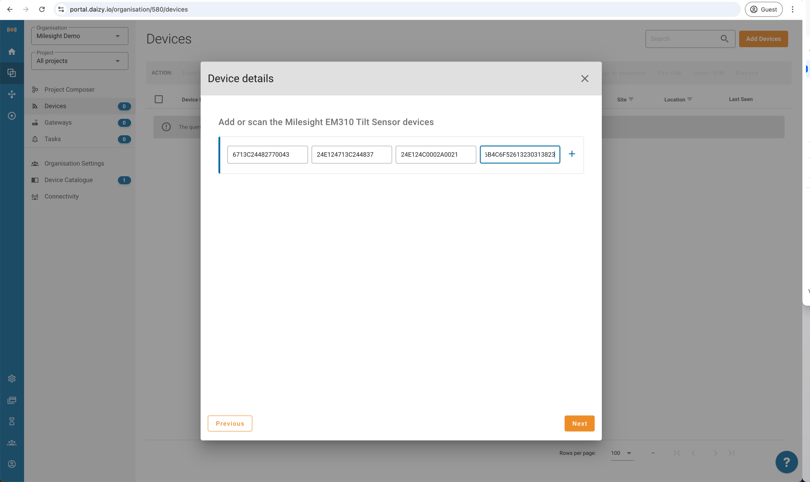Reload the page with the refresh icon
Screen dimensions: 810x482
coord(42,9)
